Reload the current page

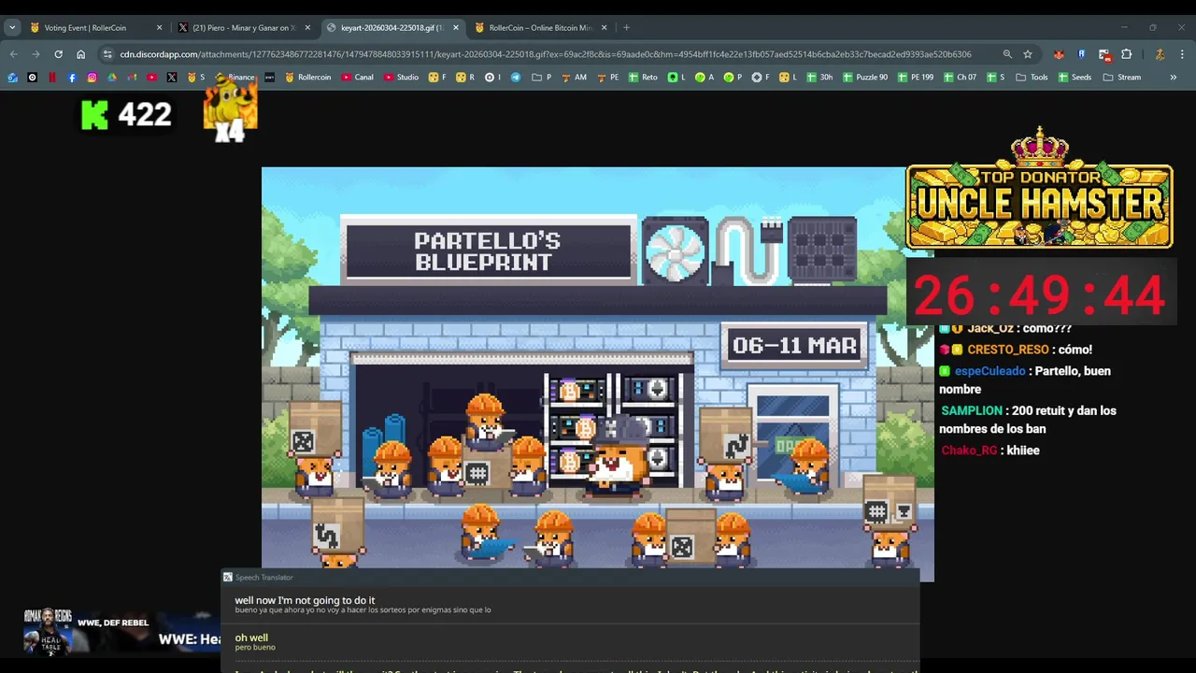pyautogui.click(x=58, y=54)
